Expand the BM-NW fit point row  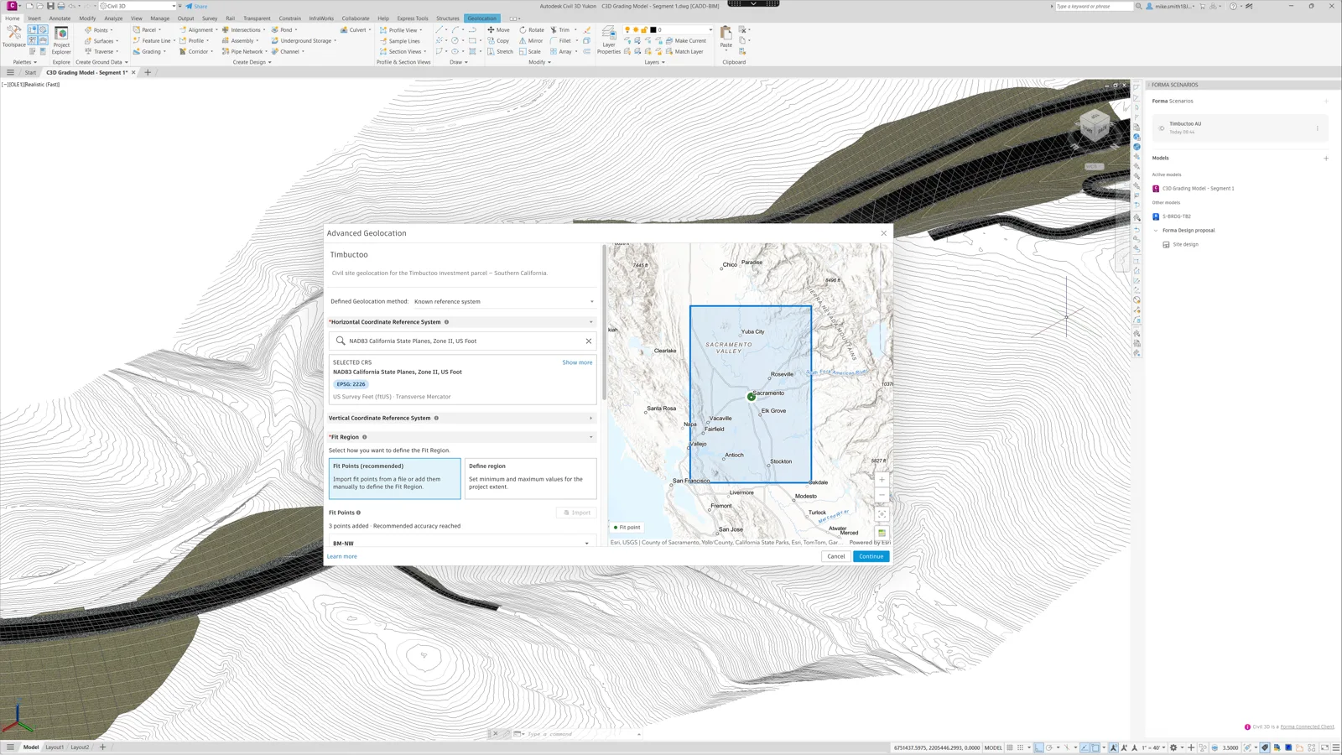click(x=586, y=544)
